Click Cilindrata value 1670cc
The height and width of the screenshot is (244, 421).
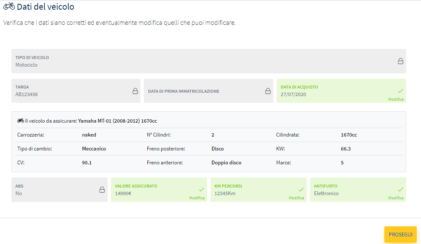pyautogui.click(x=349, y=135)
